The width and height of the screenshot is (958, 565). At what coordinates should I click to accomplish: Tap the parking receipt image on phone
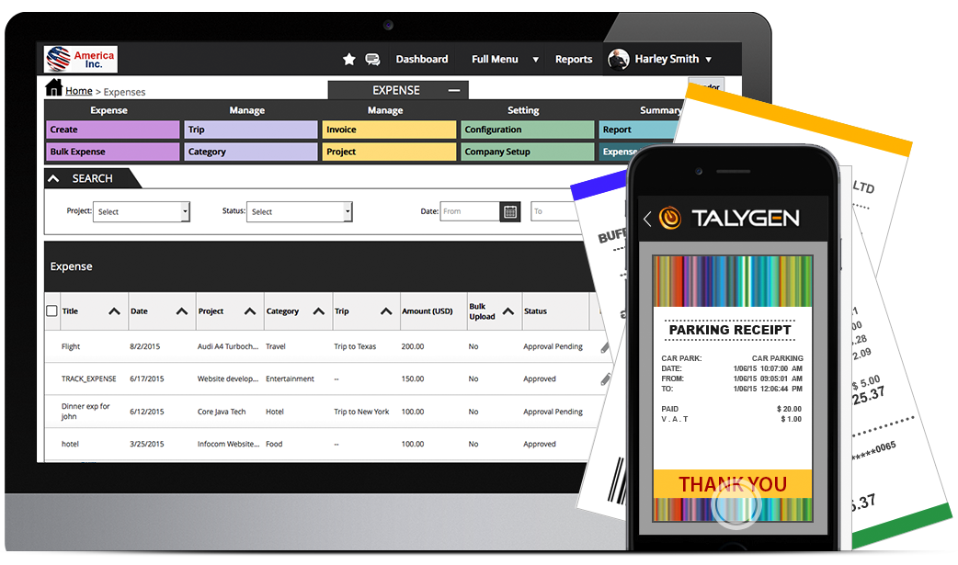coord(733,389)
